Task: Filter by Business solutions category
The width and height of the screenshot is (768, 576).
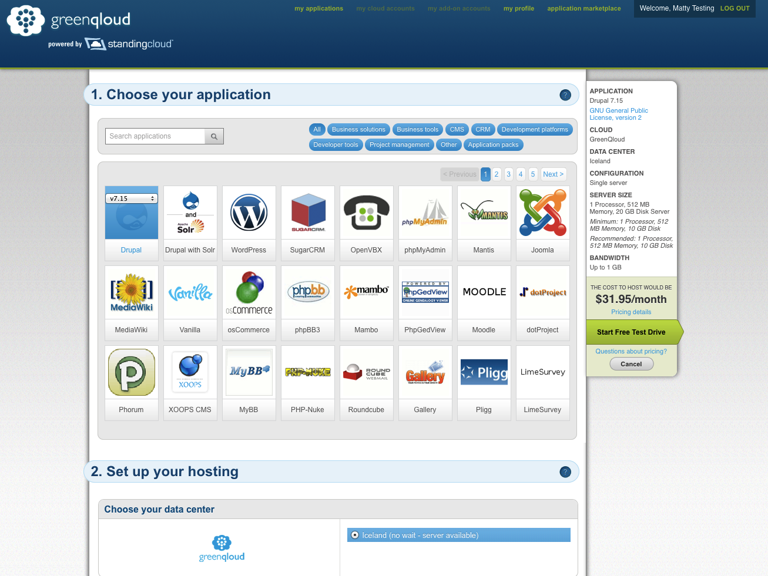Action: [358, 130]
